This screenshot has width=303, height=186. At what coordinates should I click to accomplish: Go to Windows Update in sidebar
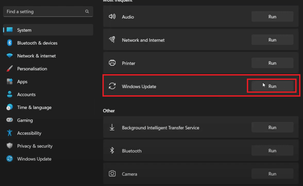point(48,159)
